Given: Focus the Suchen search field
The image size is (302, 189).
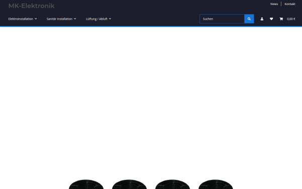Looking at the screenshot, I should pyautogui.click(x=222, y=19).
